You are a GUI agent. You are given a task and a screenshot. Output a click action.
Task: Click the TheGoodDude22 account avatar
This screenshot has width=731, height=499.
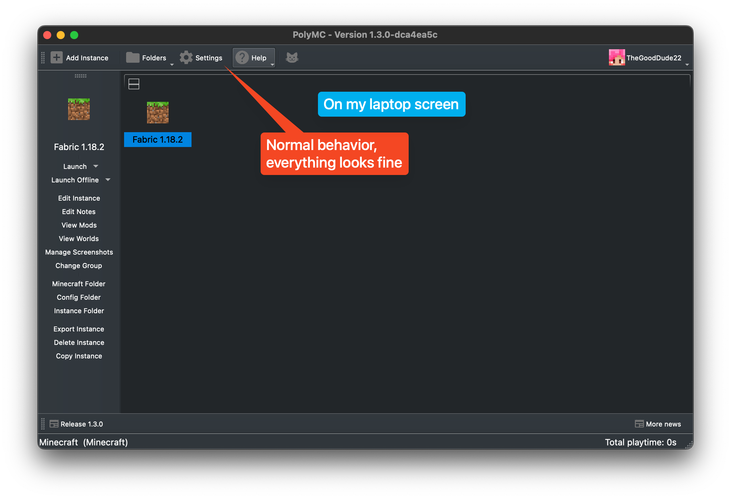tap(616, 57)
